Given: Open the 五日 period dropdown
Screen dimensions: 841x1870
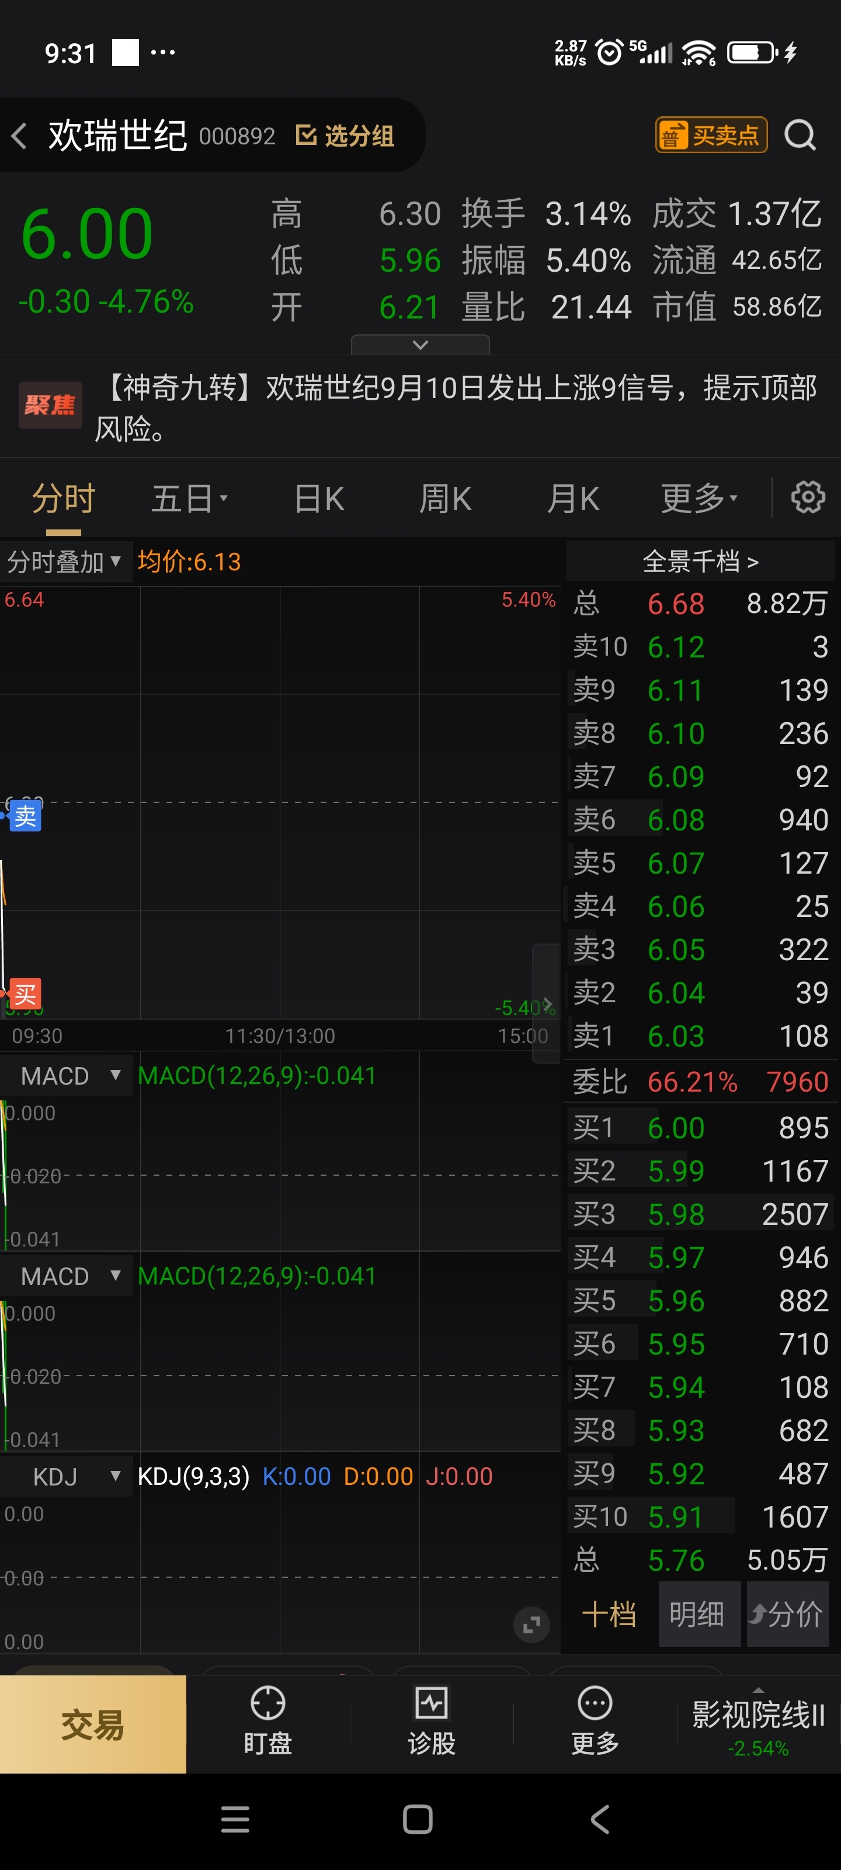Looking at the screenshot, I should [189, 498].
